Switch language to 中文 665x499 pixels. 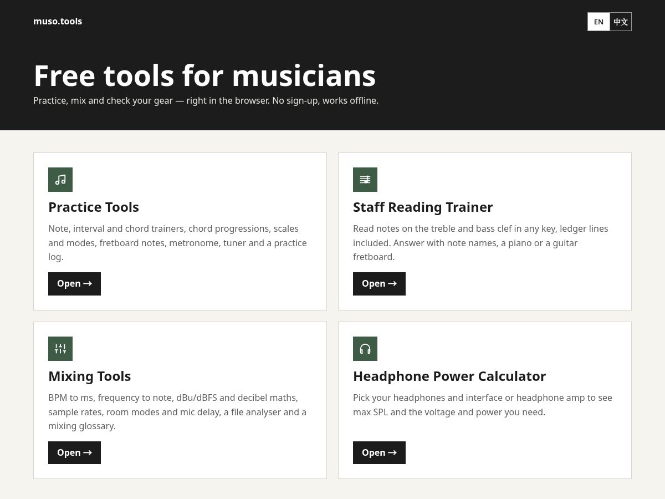pyautogui.click(x=621, y=22)
